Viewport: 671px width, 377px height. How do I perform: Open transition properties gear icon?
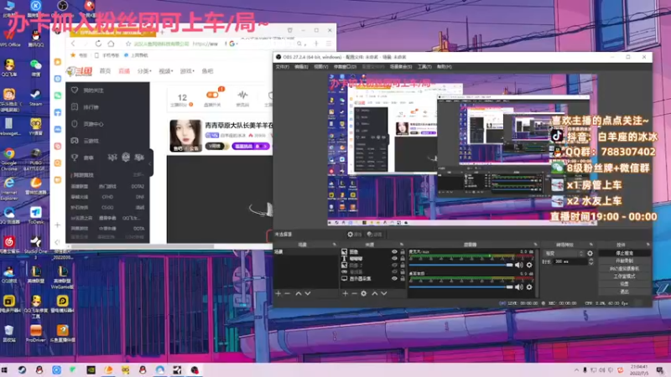590,254
